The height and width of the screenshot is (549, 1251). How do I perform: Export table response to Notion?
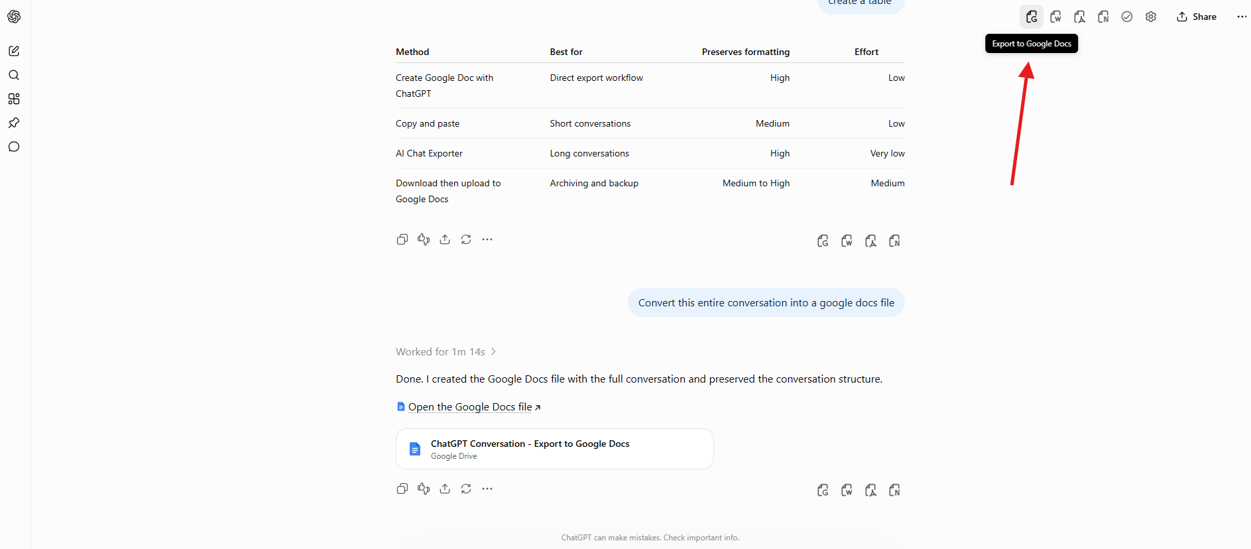pos(894,241)
